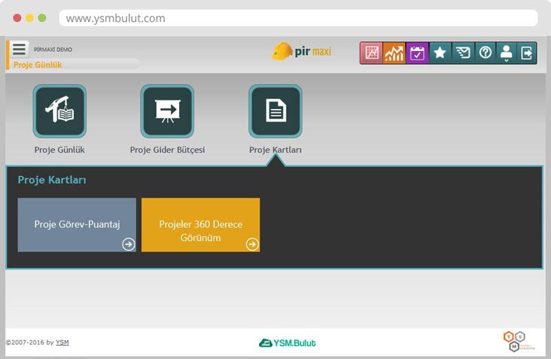
Task: Open the Proje Günlük crane icon
Action: click(x=60, y=111)
